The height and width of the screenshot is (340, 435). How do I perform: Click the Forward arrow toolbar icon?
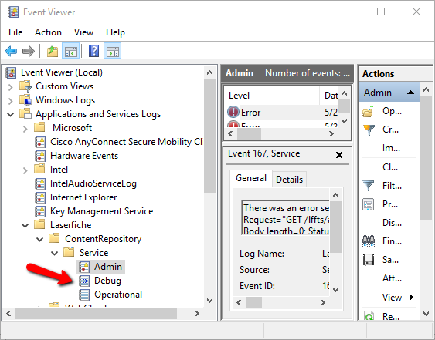tap(29, 51)
